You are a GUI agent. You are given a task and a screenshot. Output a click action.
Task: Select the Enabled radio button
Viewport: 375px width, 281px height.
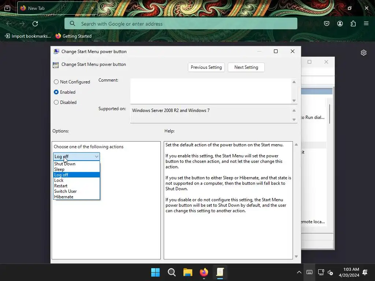coord(56,92)
